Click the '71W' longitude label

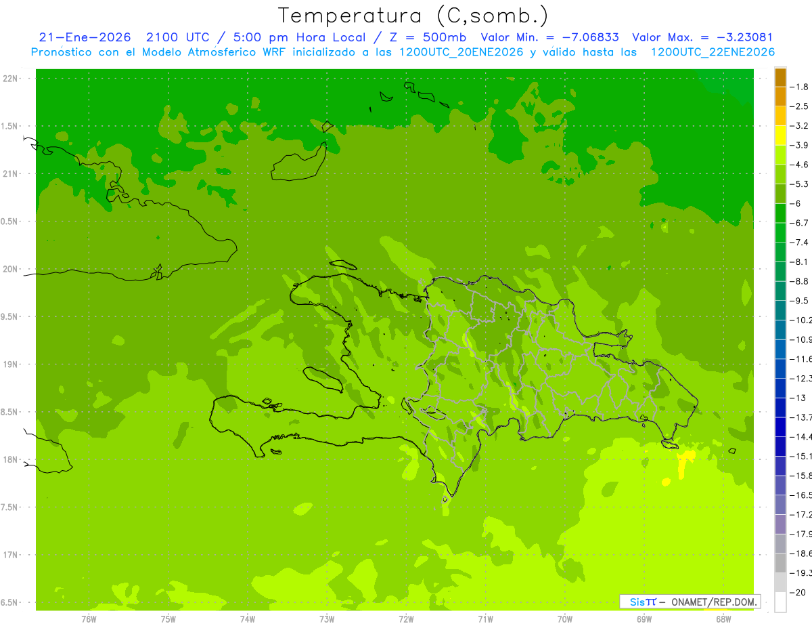tap(485, 619)
